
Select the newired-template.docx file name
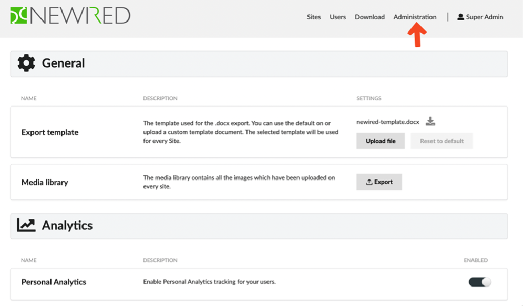tap(388, 122)
